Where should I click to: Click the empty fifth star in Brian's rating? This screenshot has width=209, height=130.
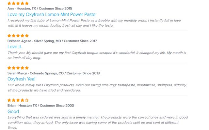(27, 100)
